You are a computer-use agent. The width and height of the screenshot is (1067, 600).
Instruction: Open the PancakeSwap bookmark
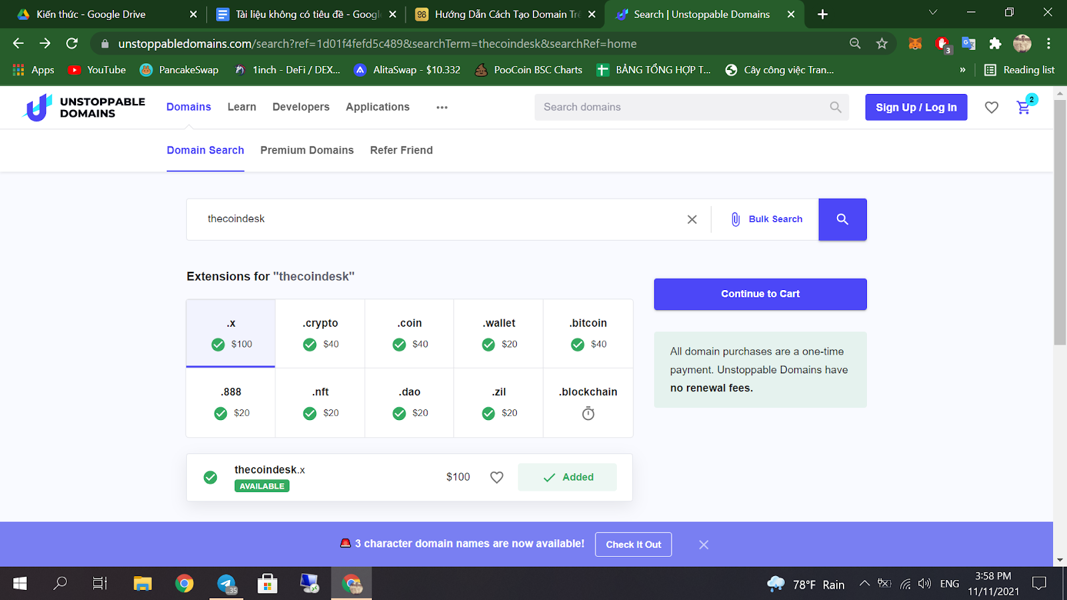(x=179, y=70)
